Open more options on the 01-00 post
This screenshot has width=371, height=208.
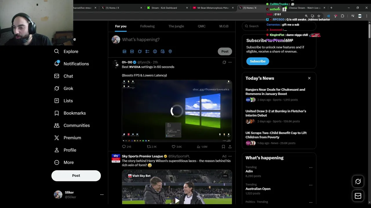click(230, 62)
